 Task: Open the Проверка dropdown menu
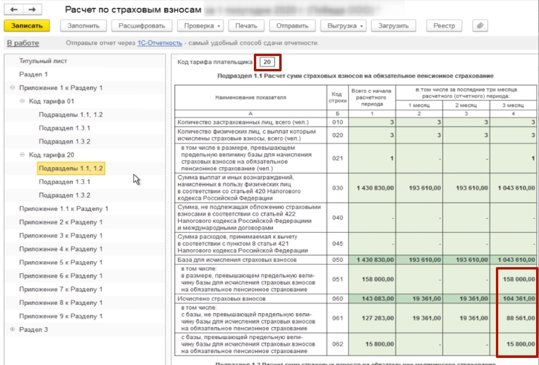point(202,26)
